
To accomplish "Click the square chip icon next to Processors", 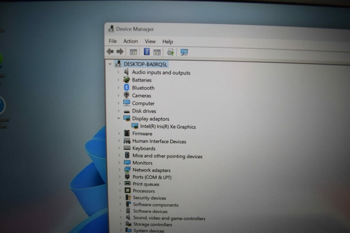I will tap(127, 190).
